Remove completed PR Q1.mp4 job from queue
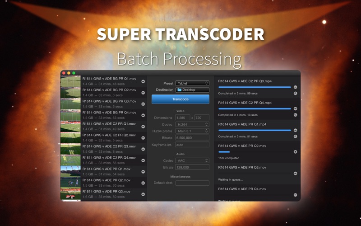 click(x=296, y=130)
